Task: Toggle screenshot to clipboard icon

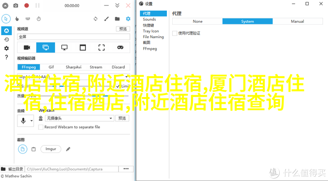Action: click(33, 149)
